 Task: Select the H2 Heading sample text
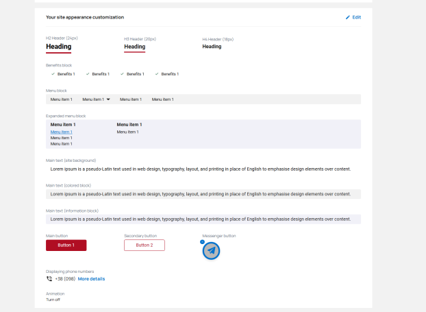click(59, 47)
